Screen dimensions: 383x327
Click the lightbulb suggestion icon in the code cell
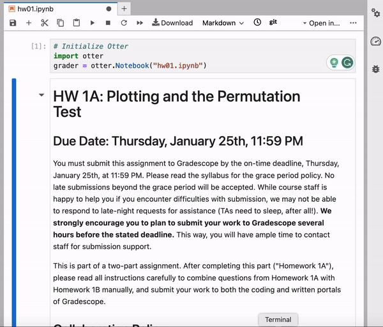pos(334,63)
